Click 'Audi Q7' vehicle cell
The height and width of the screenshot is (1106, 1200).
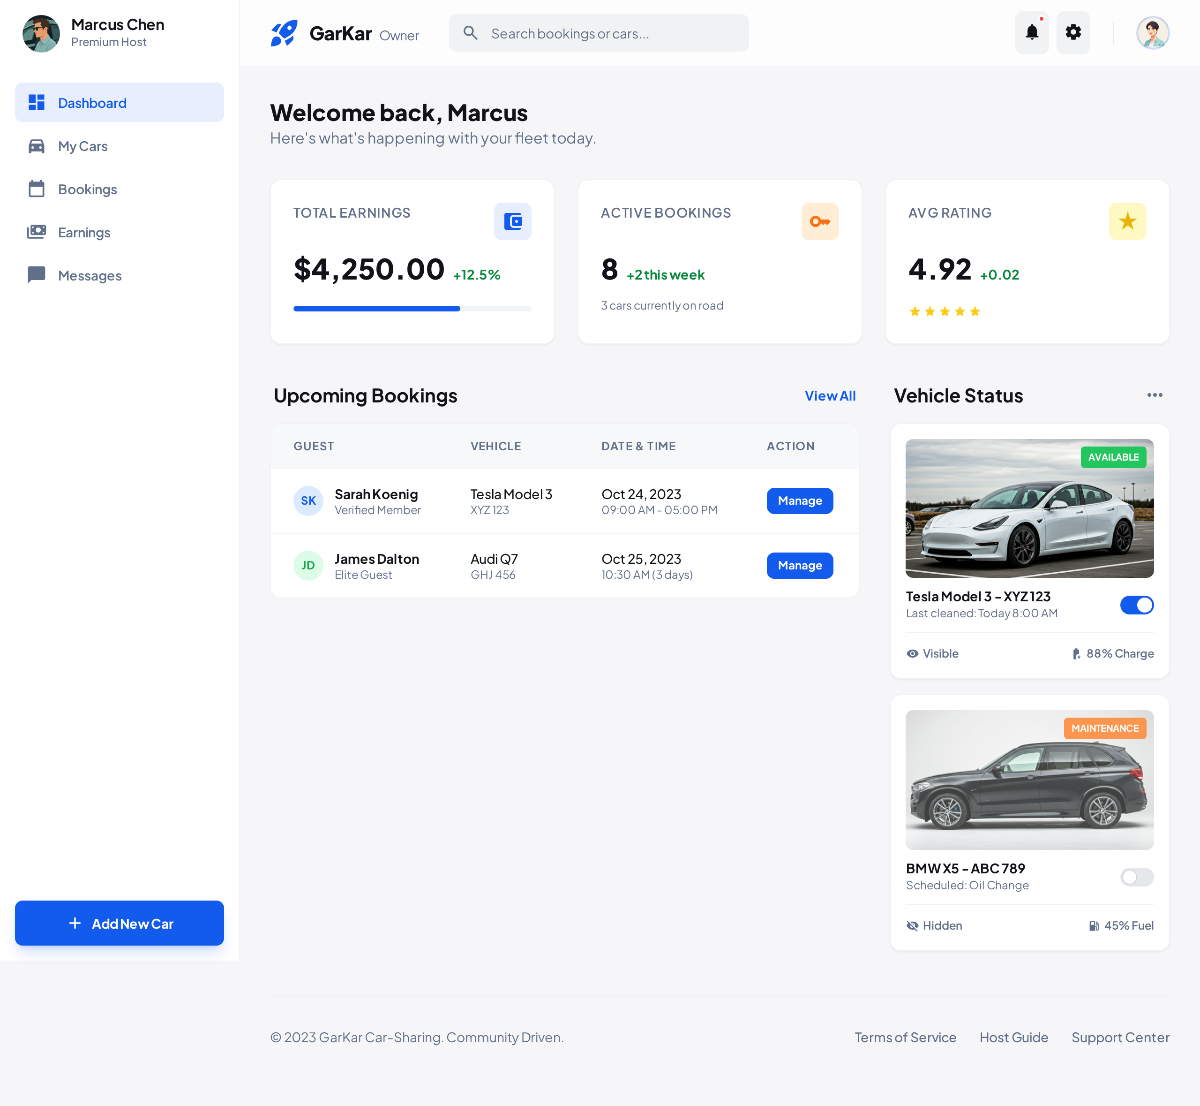(494, 559)
